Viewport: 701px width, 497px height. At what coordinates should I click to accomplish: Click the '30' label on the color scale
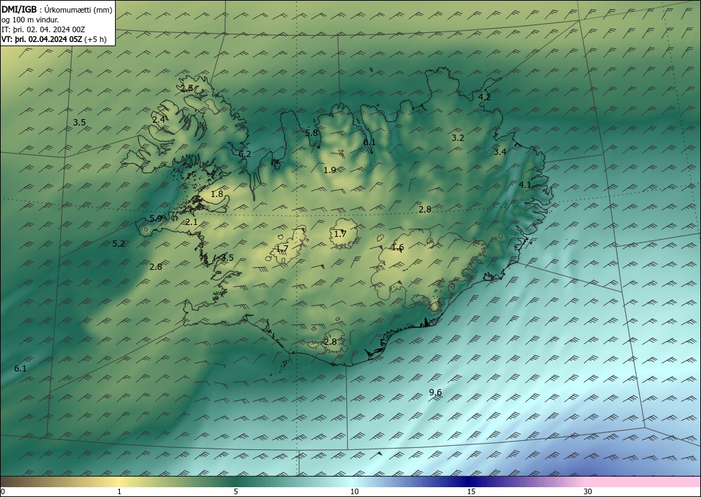588,492
